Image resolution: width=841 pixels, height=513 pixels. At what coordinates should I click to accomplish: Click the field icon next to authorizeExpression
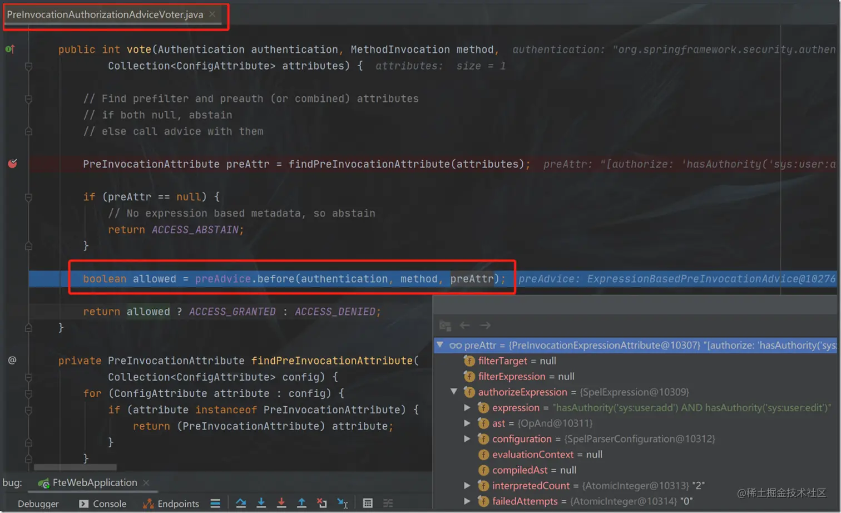pyautogui.click(x=469, y=392)
